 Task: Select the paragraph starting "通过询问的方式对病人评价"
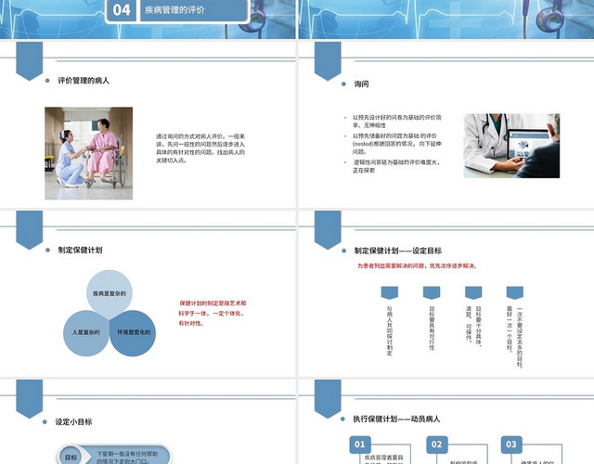(200, 148)
